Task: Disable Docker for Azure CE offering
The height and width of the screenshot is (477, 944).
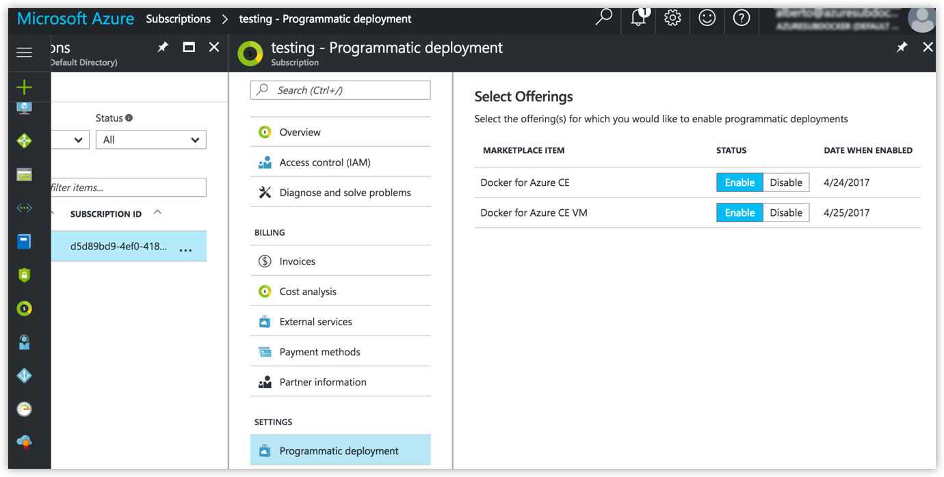Action: (x=786, y=182)
